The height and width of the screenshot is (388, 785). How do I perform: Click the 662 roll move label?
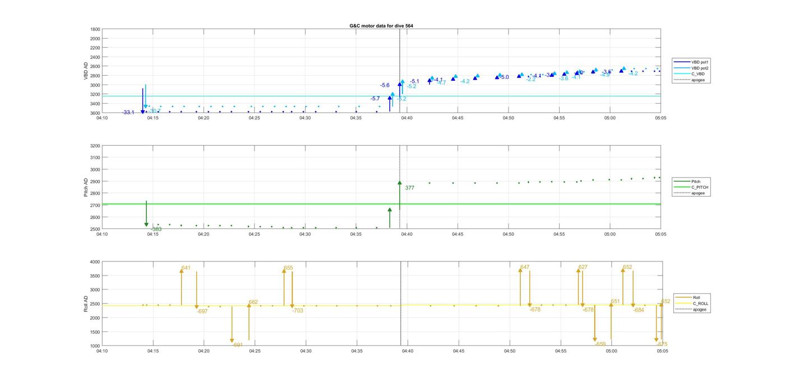(253, 302)
